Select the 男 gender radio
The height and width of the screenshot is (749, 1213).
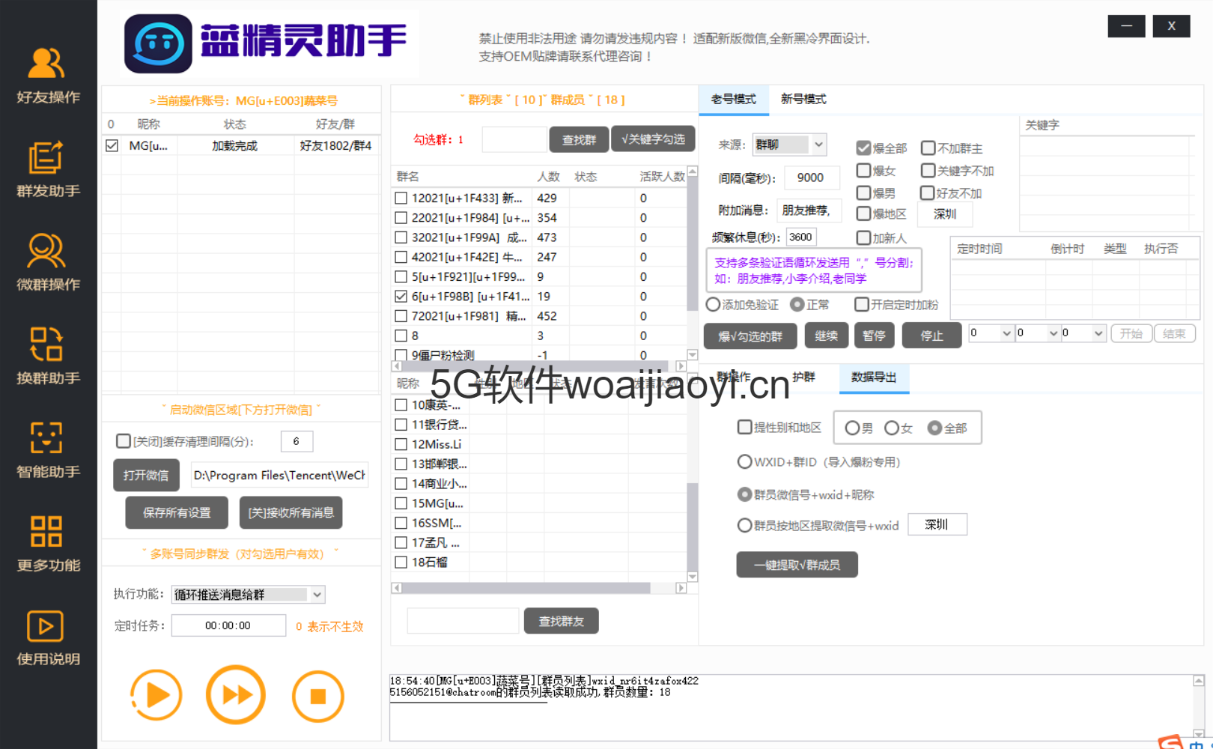852,428
